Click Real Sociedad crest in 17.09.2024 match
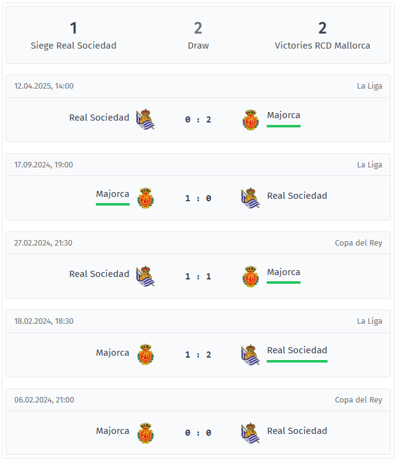The height and width of the screenshot is (461, 397). [251, 198]
